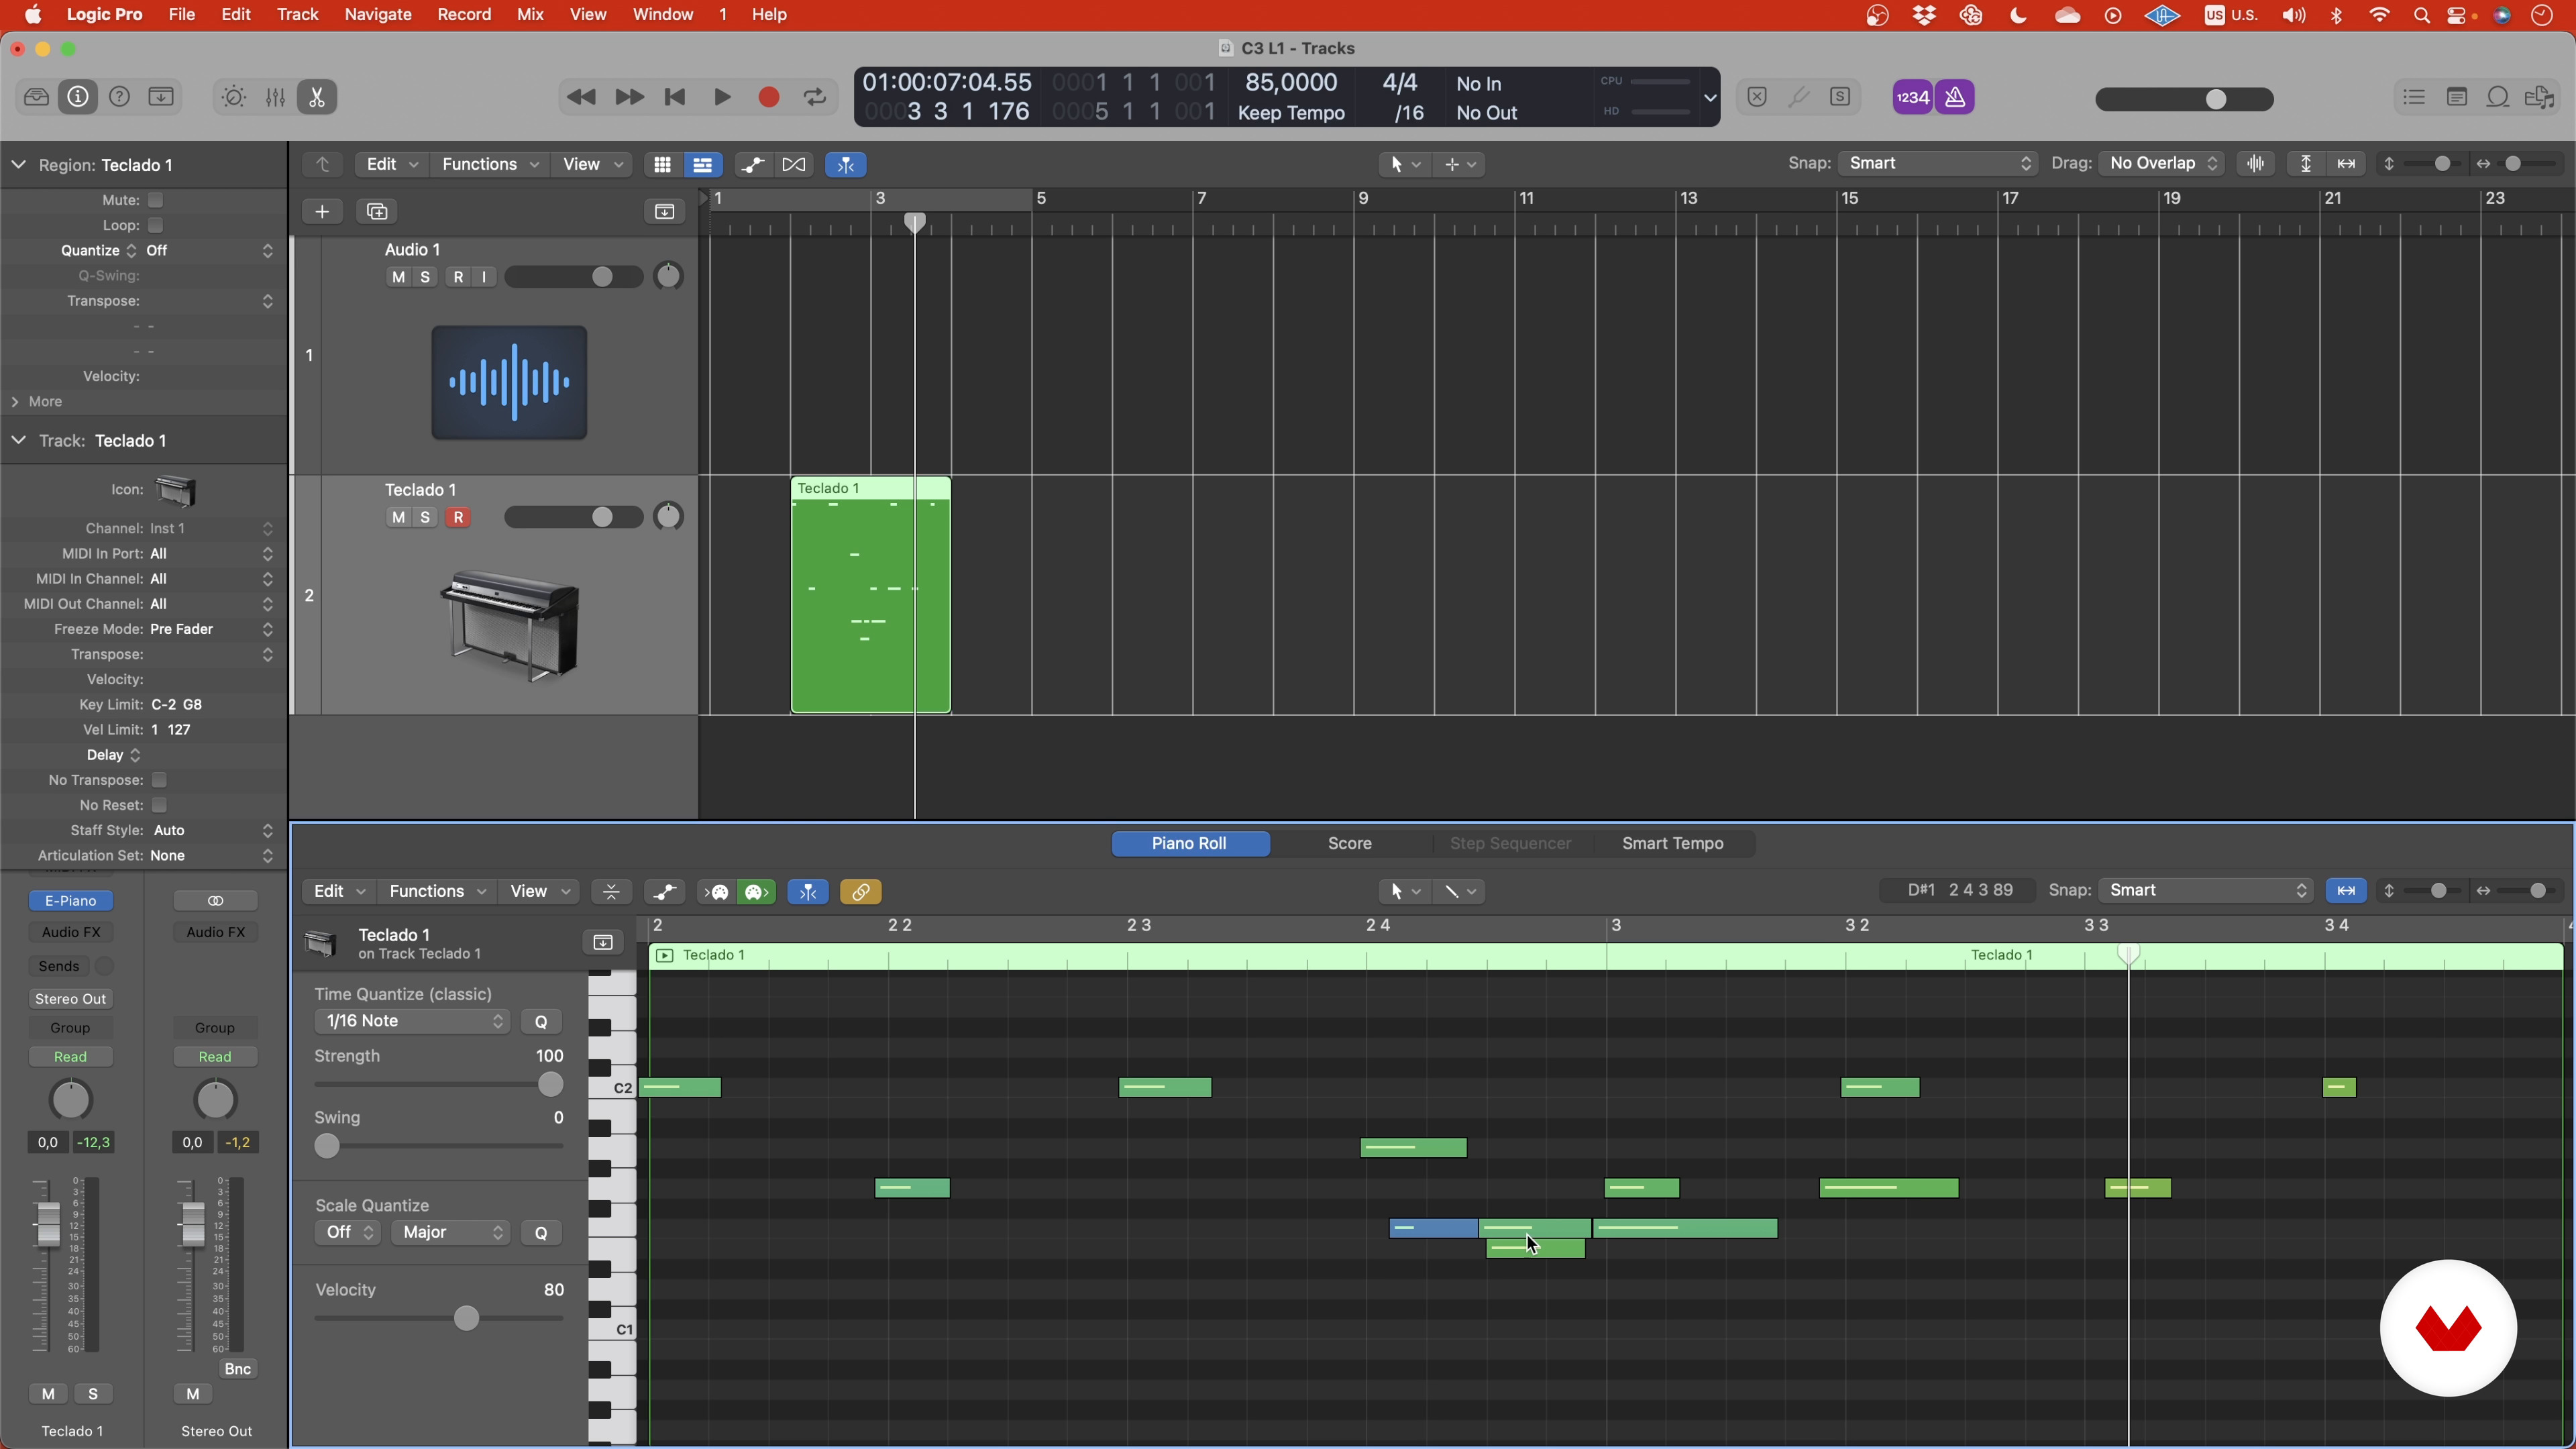The width and height of the screenshot is (2576, 1449).
Task: Open Quick Help question mark icon
Action: (119, 97)
